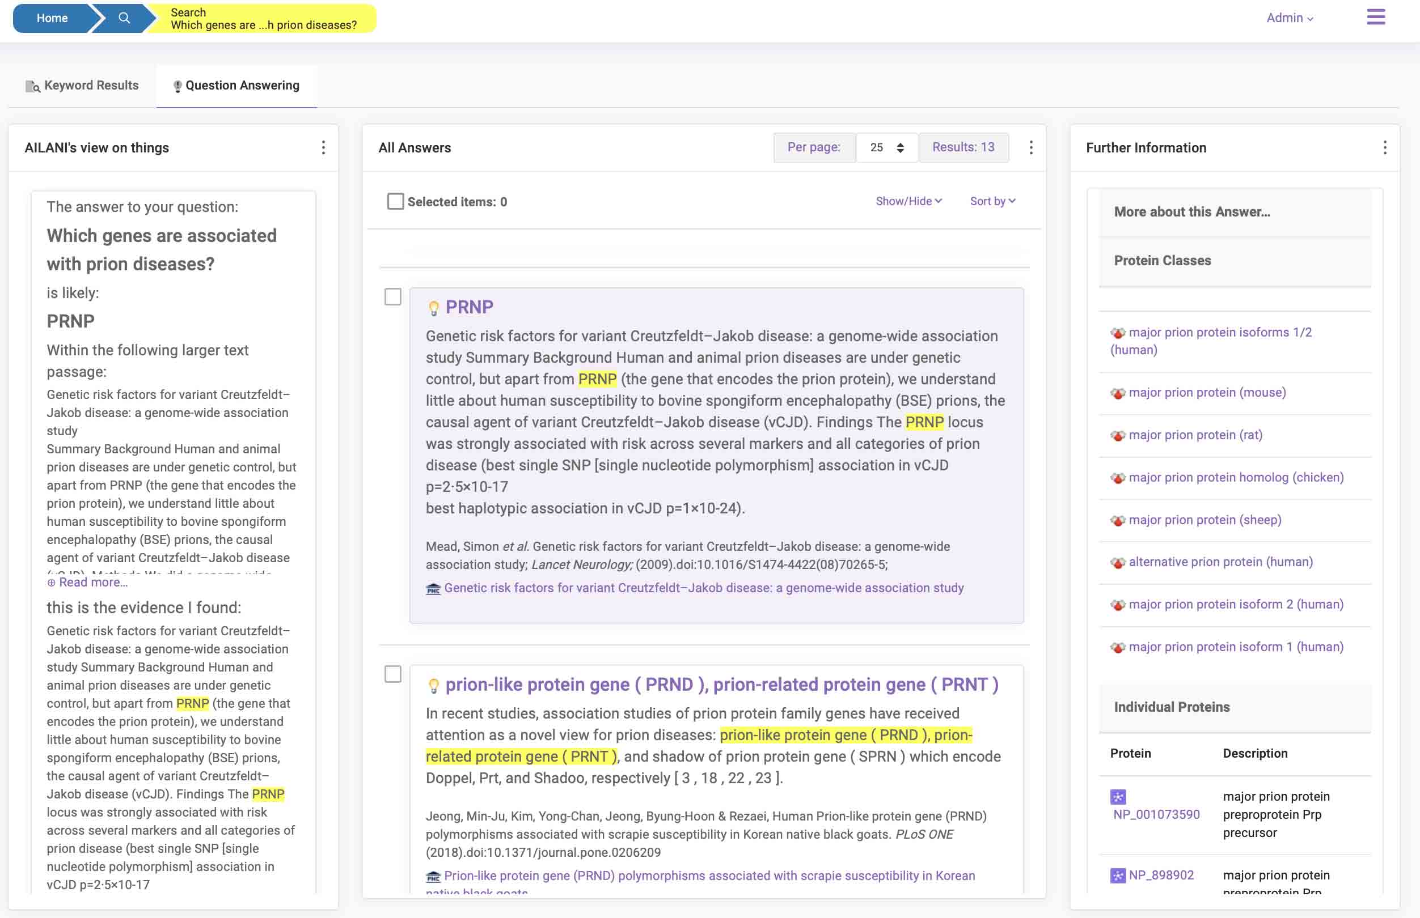Image resolution: width=1420 pixels, height=918 pixels.
Task: Open the Per page 25 dropdown
Action: [886, 148]
